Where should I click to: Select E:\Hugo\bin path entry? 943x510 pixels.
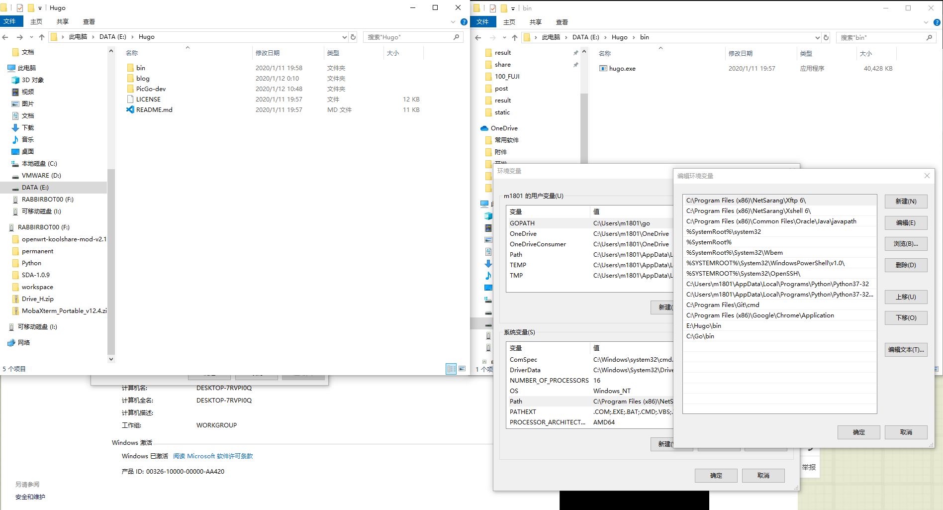779,326
